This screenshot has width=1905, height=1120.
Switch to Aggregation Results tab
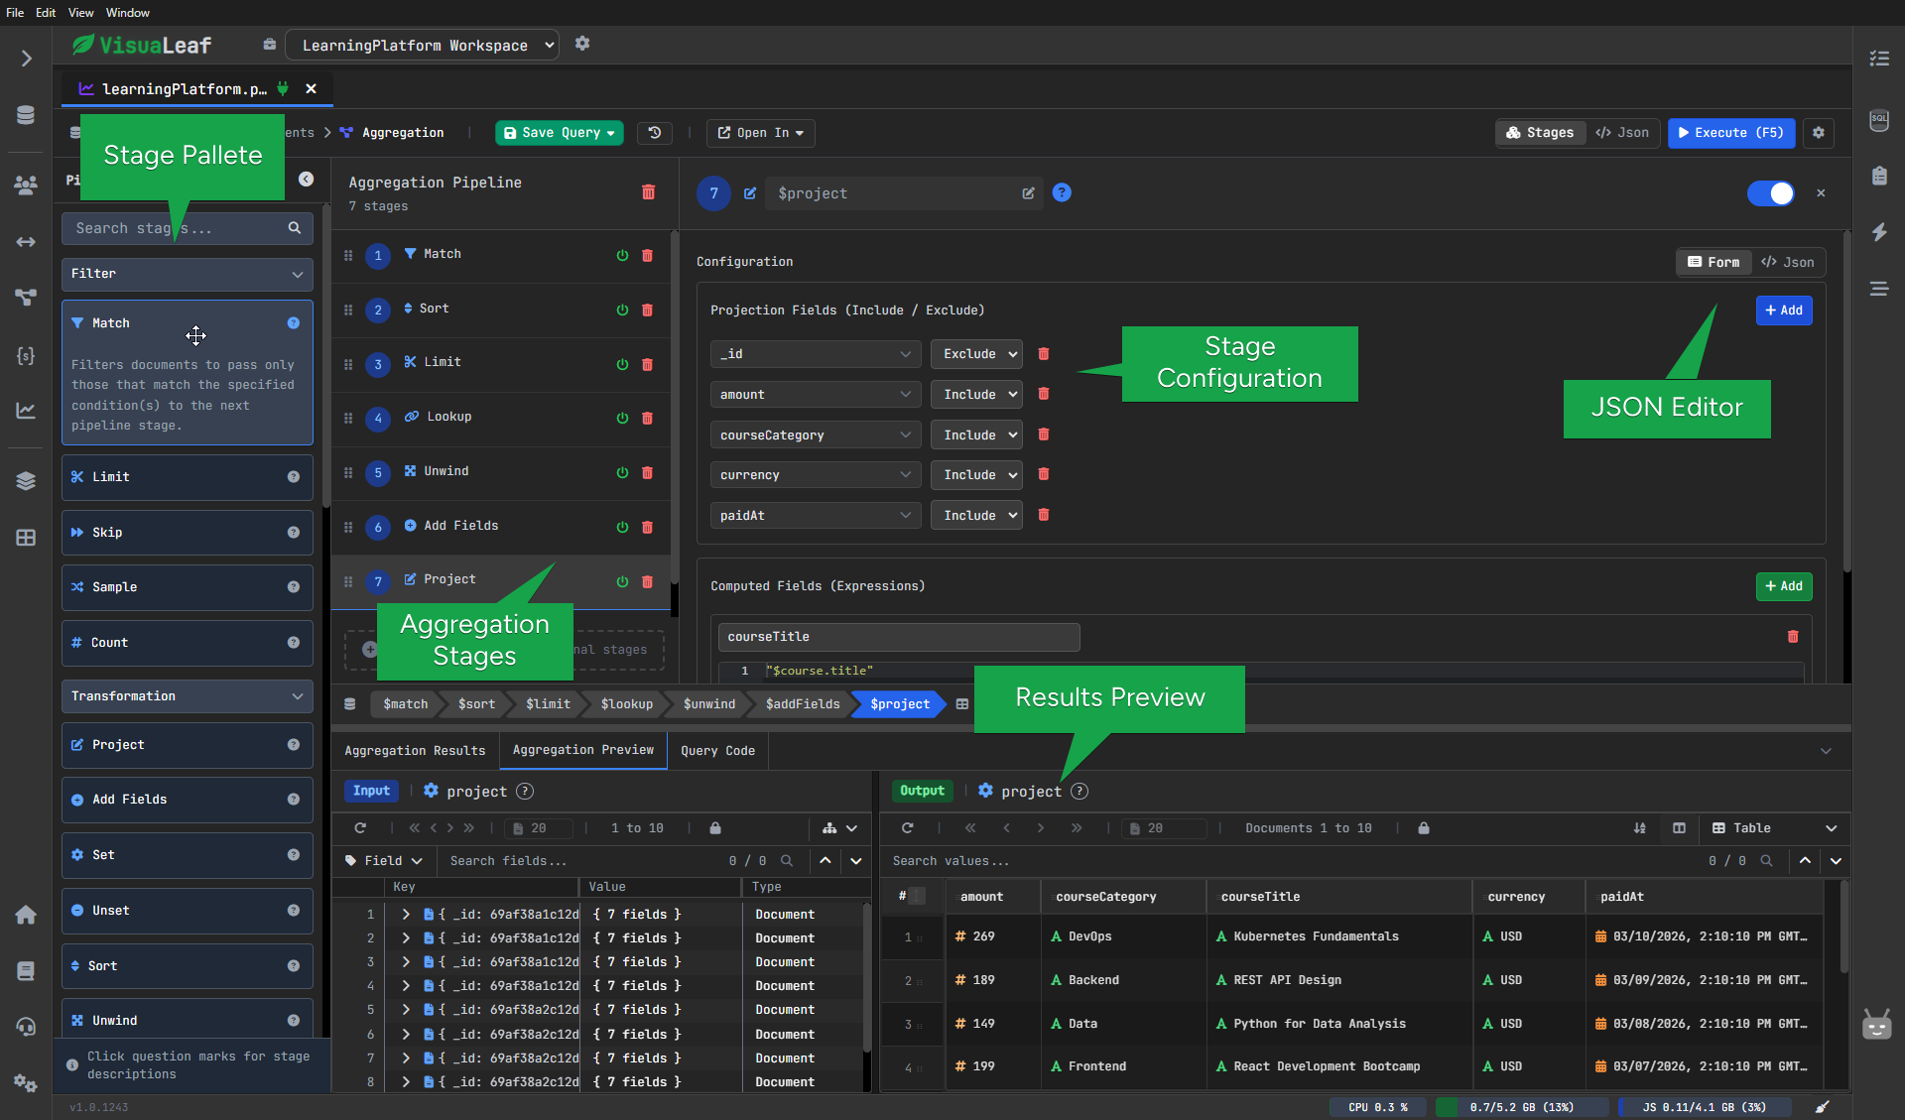click(x=415, y=751)
